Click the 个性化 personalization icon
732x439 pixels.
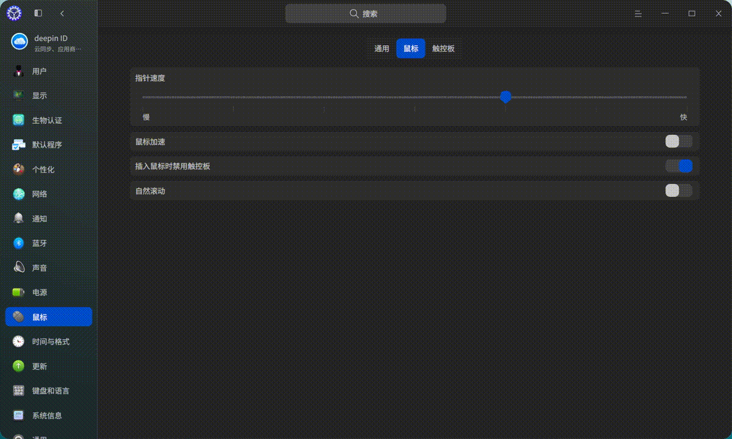click(19, 170)
